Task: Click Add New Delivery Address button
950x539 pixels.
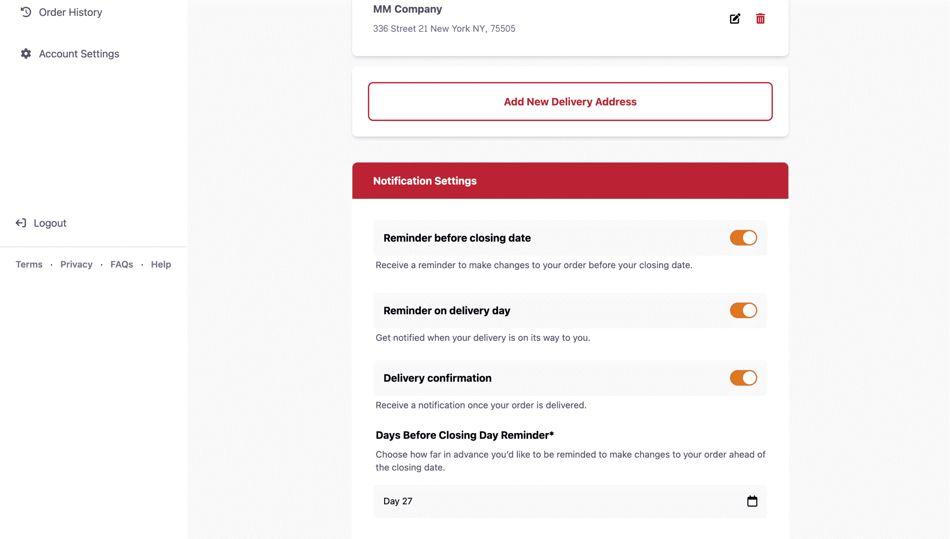Action: (x=570, y=102)
